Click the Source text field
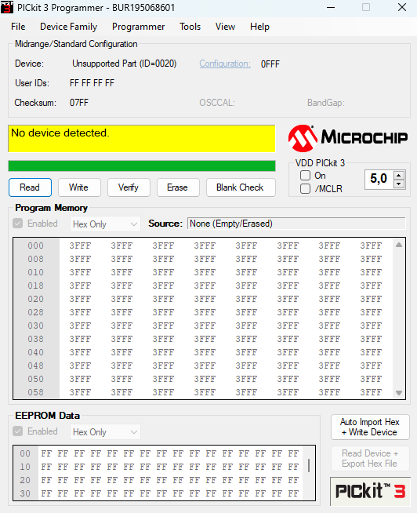 pyautogui.click(x=296, y=224)
